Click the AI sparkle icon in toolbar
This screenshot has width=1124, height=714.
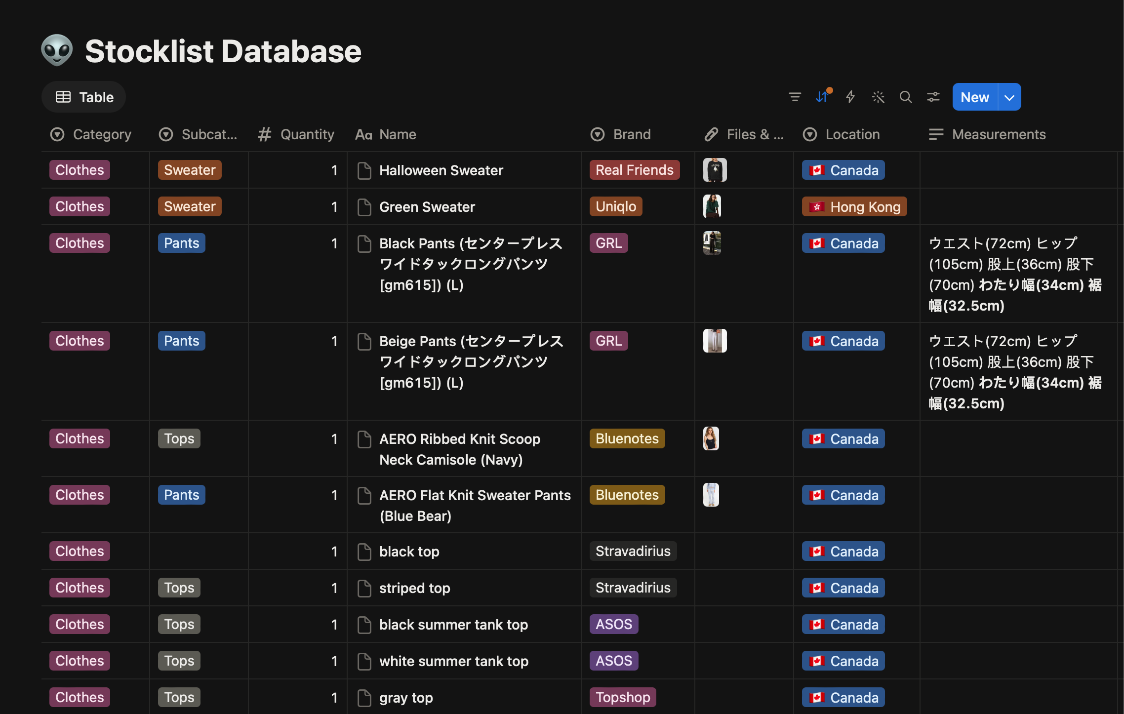878,97
